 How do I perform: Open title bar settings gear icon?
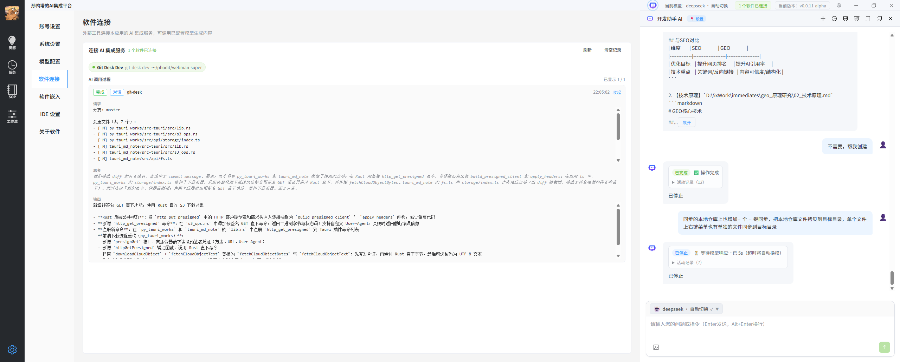point(839,6)
